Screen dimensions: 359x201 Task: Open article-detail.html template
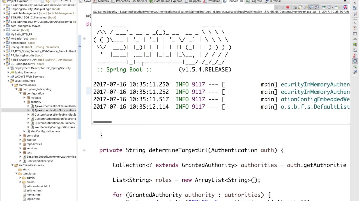38,186
